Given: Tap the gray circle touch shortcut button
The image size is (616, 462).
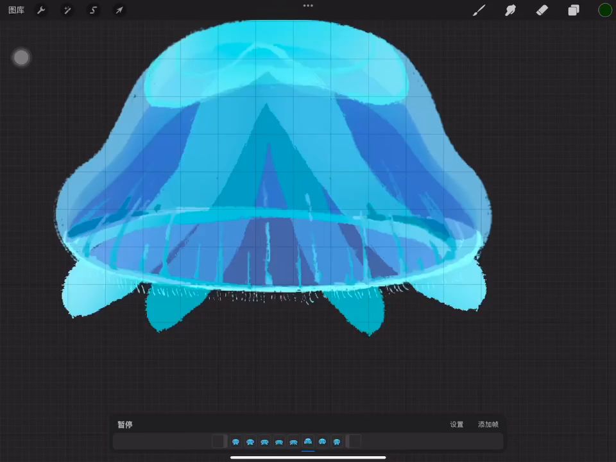Looking at the screenshot, I should pyautogui.click(x=21, y=58).
